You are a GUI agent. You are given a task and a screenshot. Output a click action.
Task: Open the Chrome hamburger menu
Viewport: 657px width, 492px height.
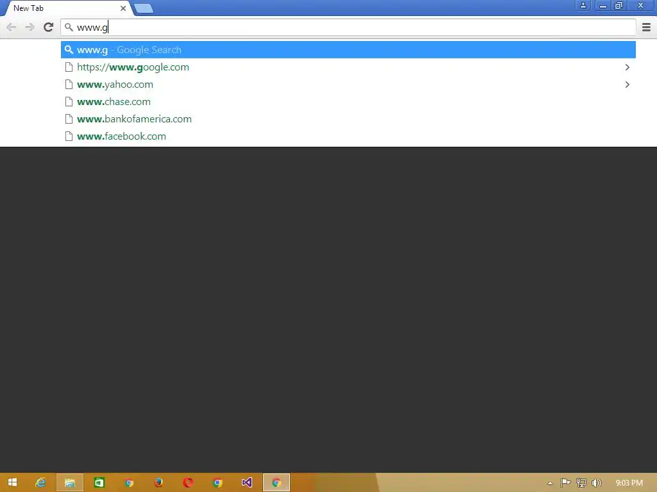tap(647, 27)
